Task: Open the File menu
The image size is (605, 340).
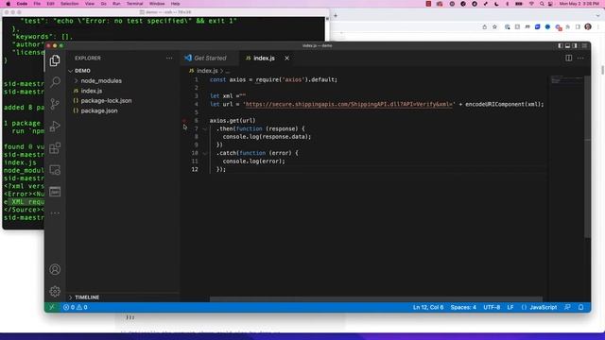Action: coord(37,4)
